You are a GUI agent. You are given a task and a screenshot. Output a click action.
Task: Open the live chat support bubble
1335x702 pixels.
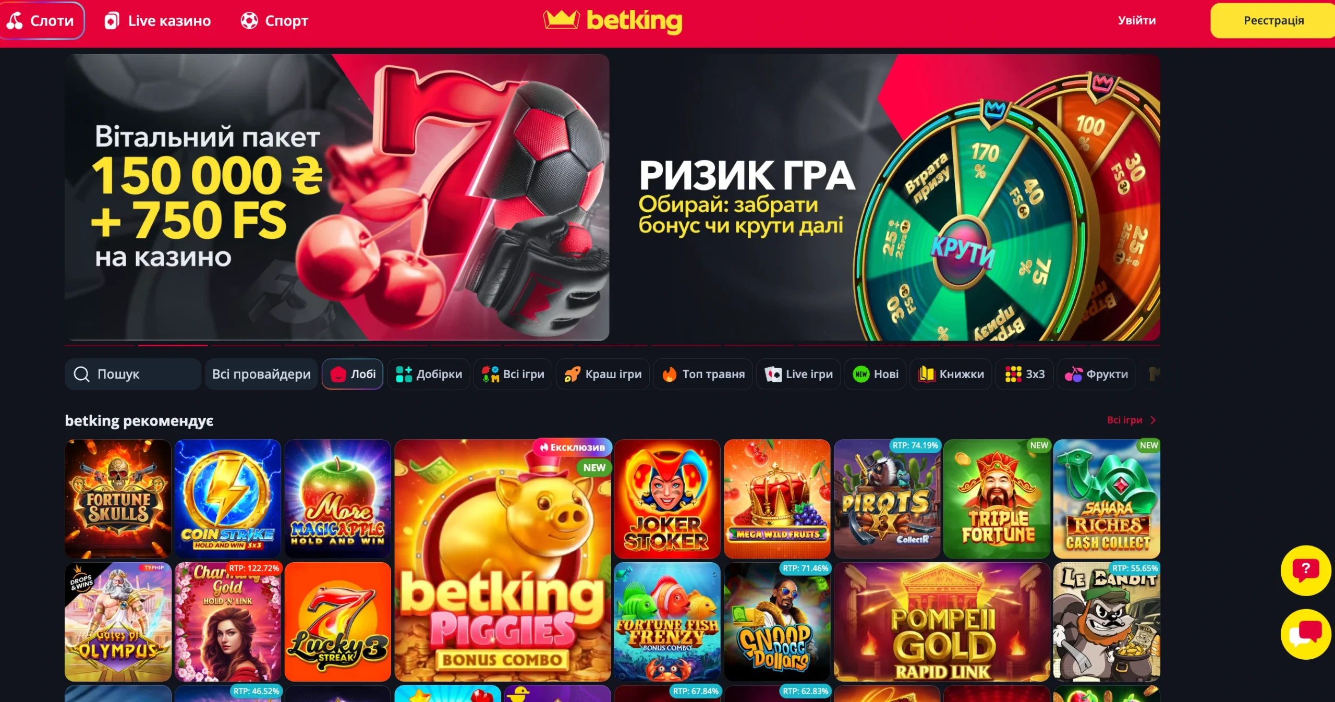click(x=1305, y=634)
